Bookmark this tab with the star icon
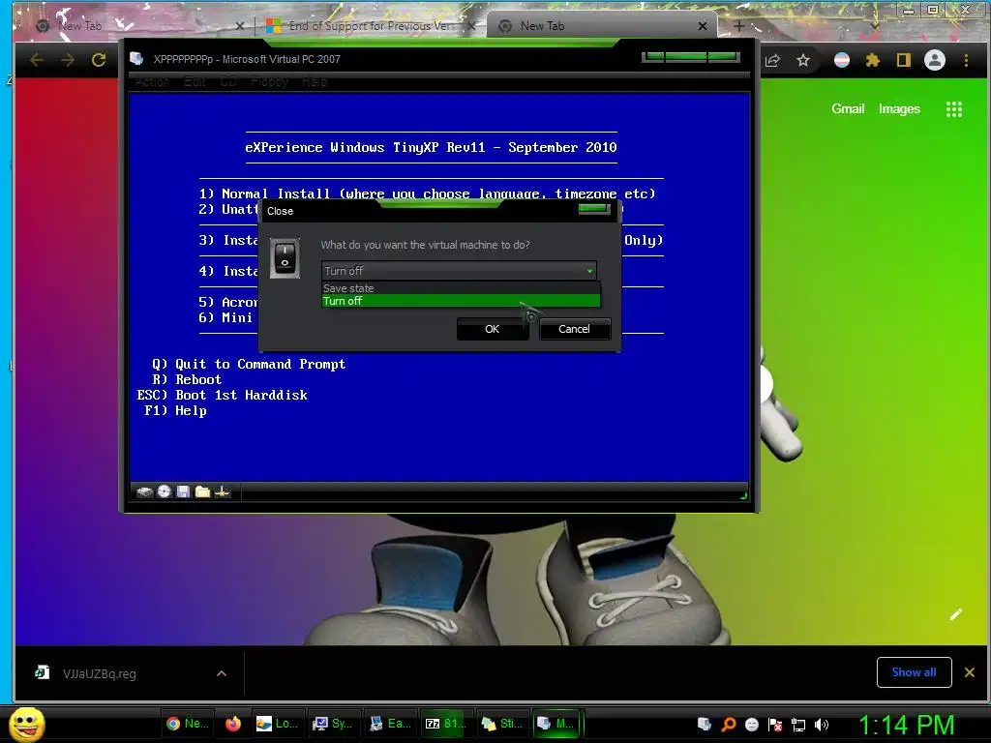The width and height of the screenshot is (991, 743). pos(803,61)
